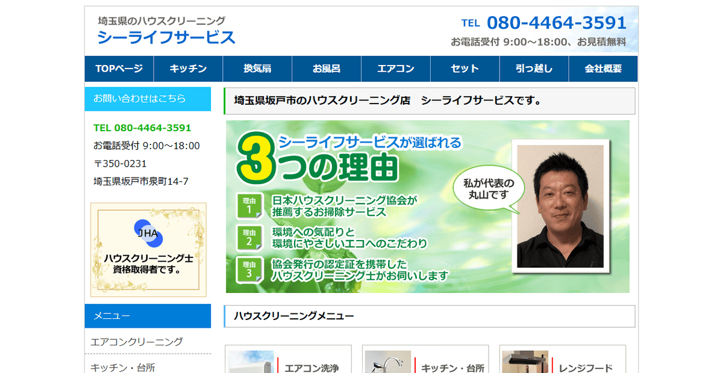
Task: Click the blue JHA logo icon
Action: (x=148, y=233)
